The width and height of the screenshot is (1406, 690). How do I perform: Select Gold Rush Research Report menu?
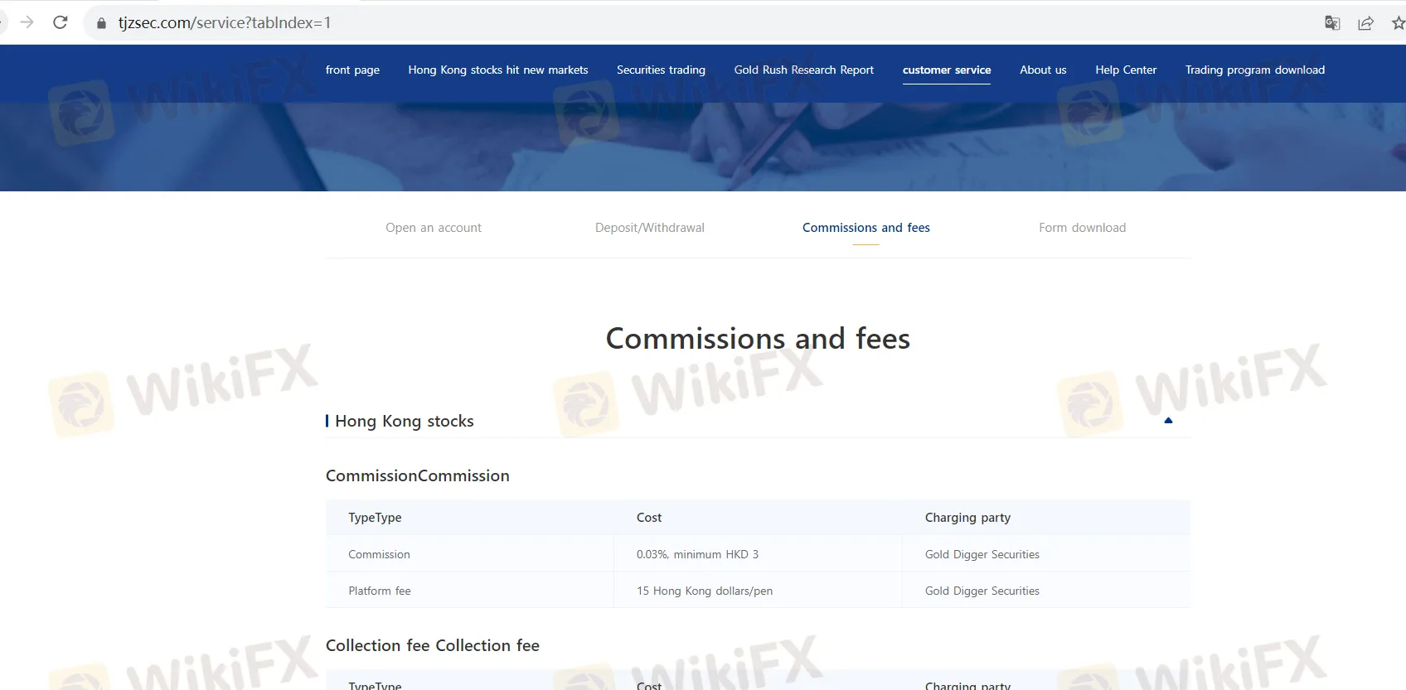point(803,70)
